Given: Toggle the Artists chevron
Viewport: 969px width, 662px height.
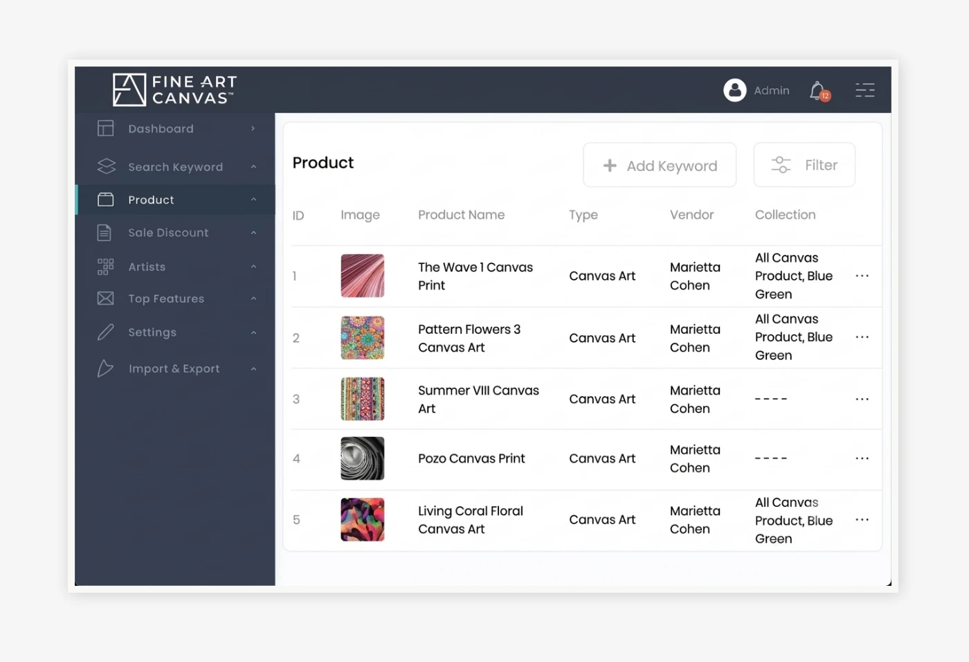Looking at the screenshot, I should 253,267.
